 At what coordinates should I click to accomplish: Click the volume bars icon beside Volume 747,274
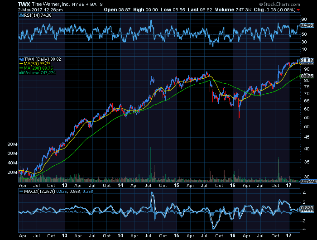click(x=21, y=73)
